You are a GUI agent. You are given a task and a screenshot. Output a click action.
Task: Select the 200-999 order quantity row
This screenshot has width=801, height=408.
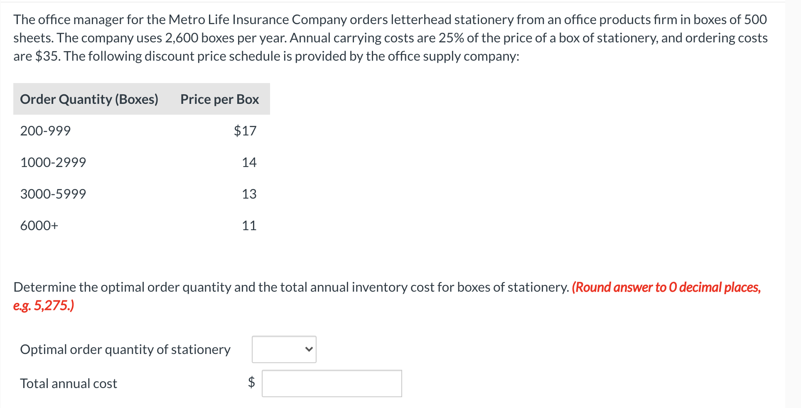click(x=45, y=130)
